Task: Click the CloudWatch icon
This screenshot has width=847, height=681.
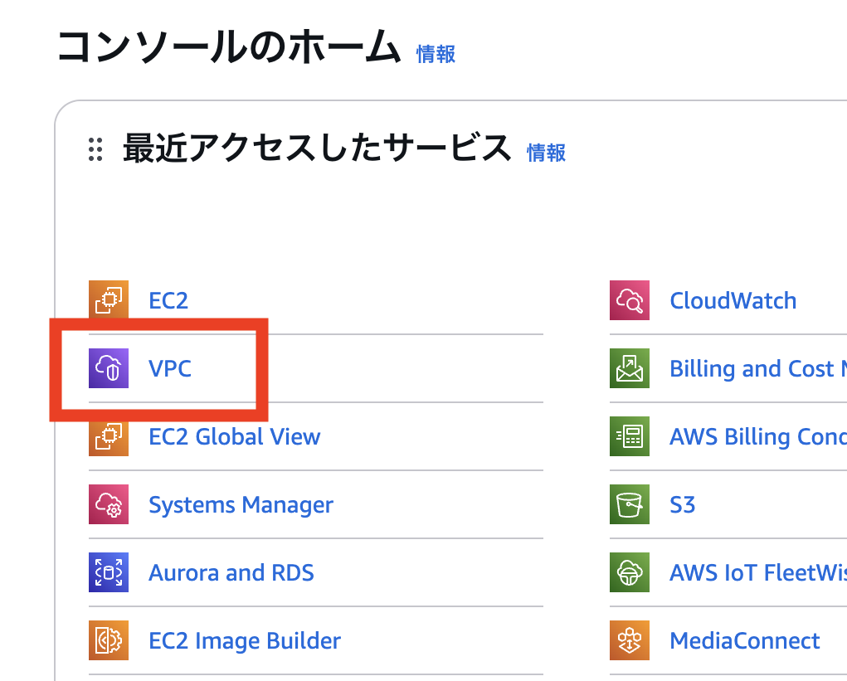Action: (629, 300)
